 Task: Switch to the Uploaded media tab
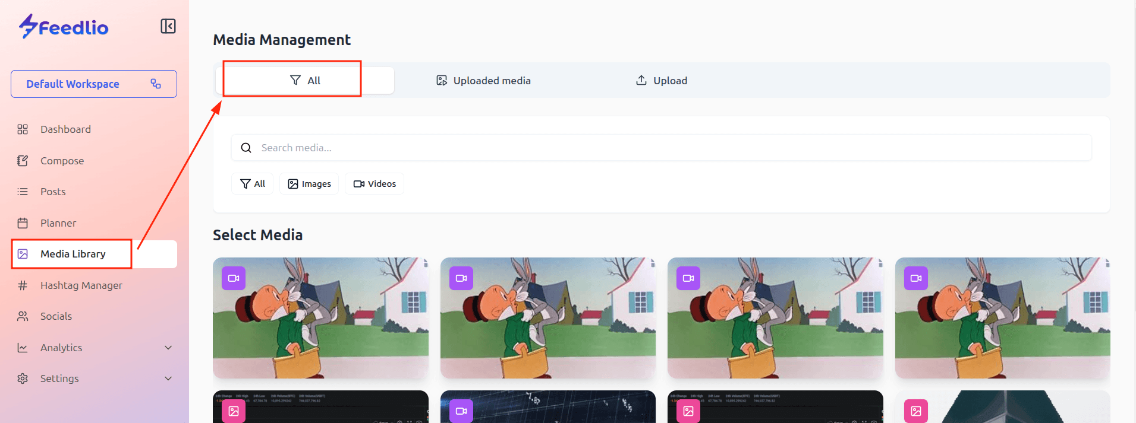tap(483, 81)
